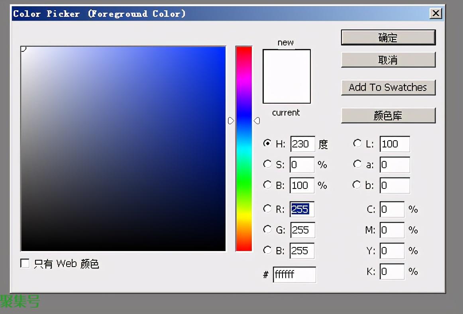Choose the G green radio button
463x314 pixels.
267,230
